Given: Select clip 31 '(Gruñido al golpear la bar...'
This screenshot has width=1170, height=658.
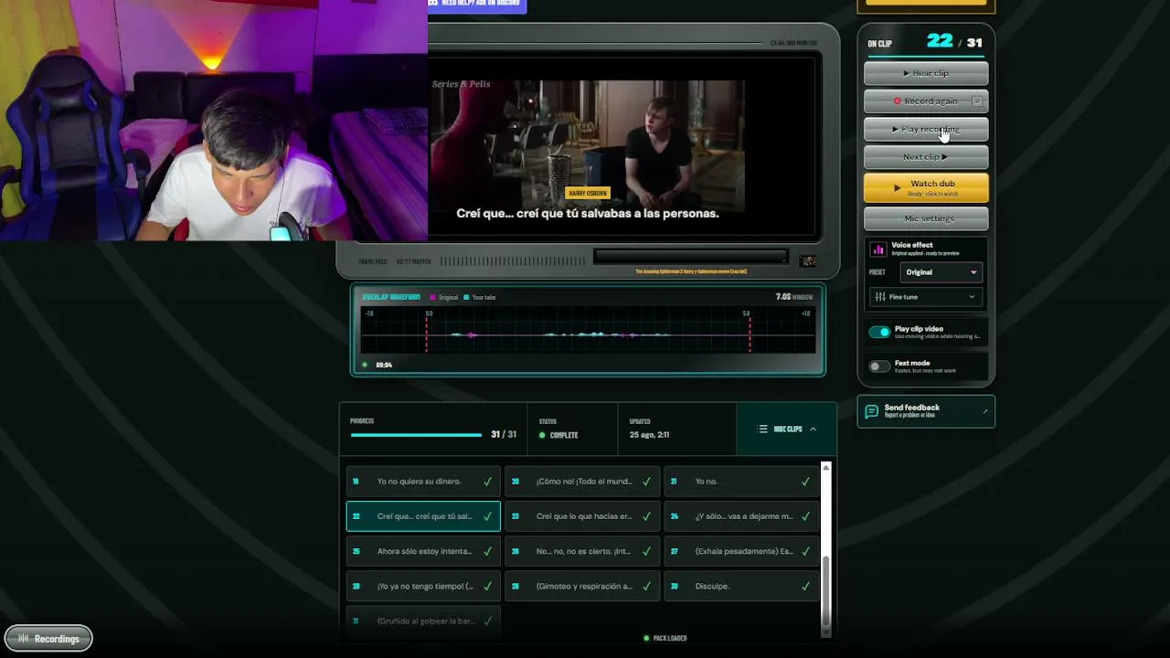Looking at the screenshot, I should [423, 621].
